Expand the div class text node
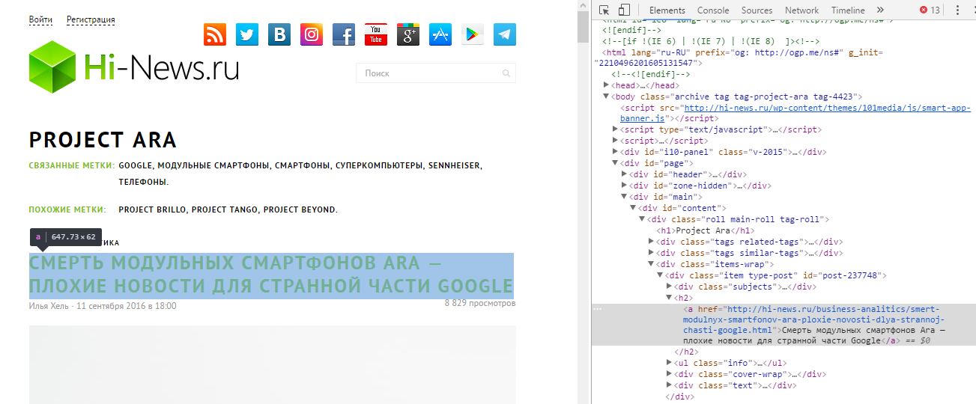Viewport: 976px width, 404px height. point(670,385)
